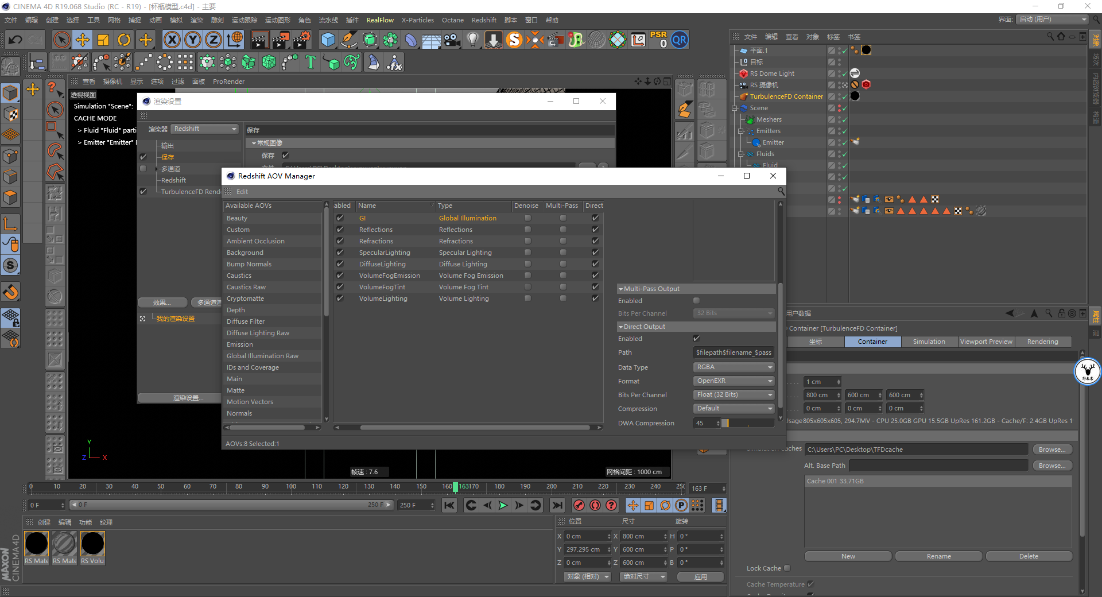
Task: Click the Go to end of timeline icon
Action: [x=557, y=505]
